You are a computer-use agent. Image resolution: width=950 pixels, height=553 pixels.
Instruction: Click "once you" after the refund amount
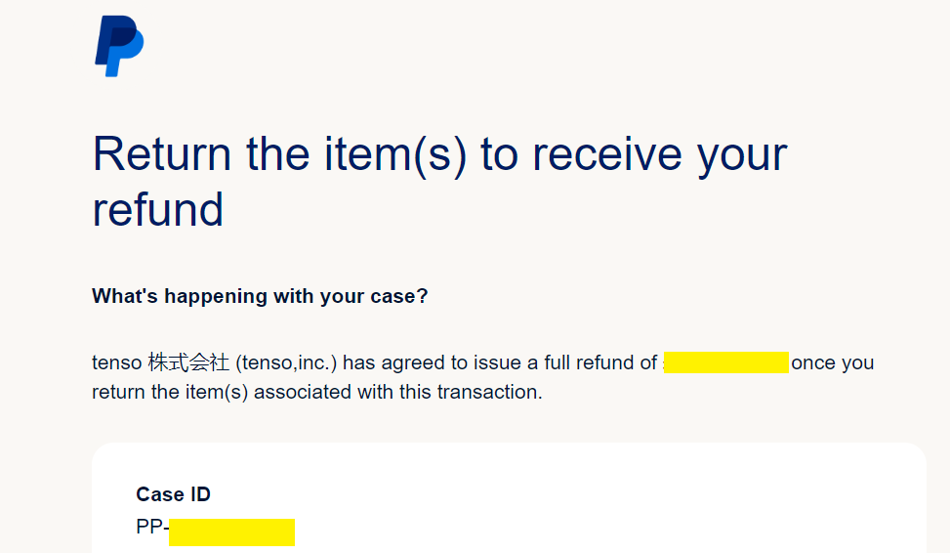(x=832, y=363)
